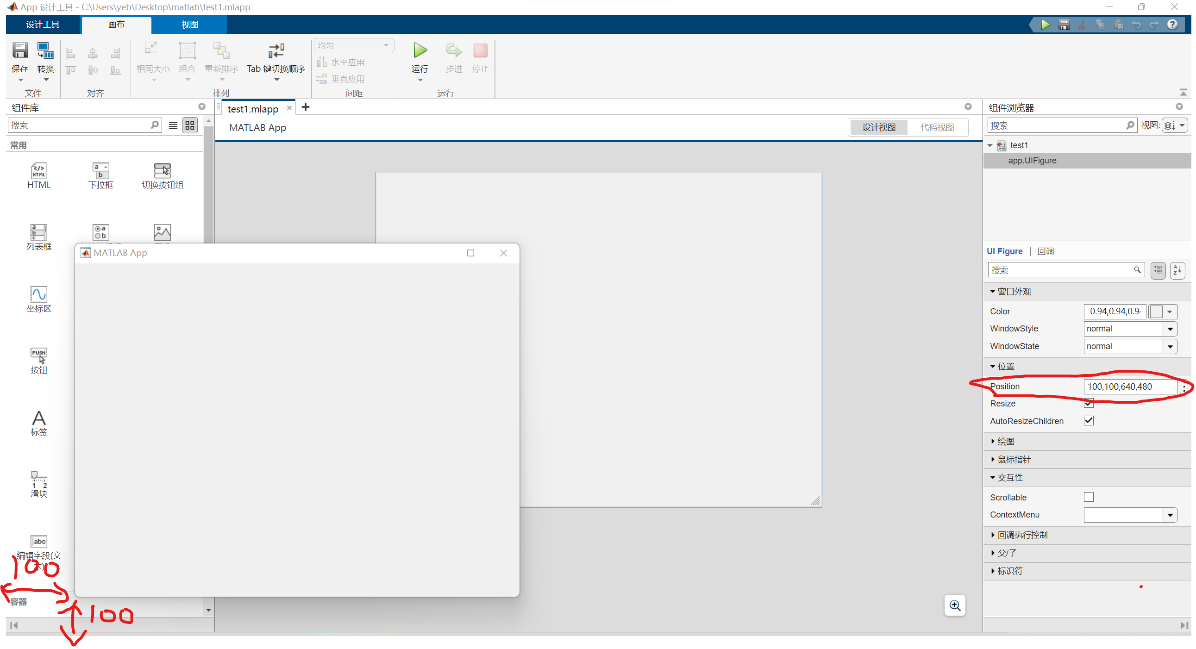Click the Save floppy disk icon
This screenshot has height=649, width=1196.
(19, 50)
